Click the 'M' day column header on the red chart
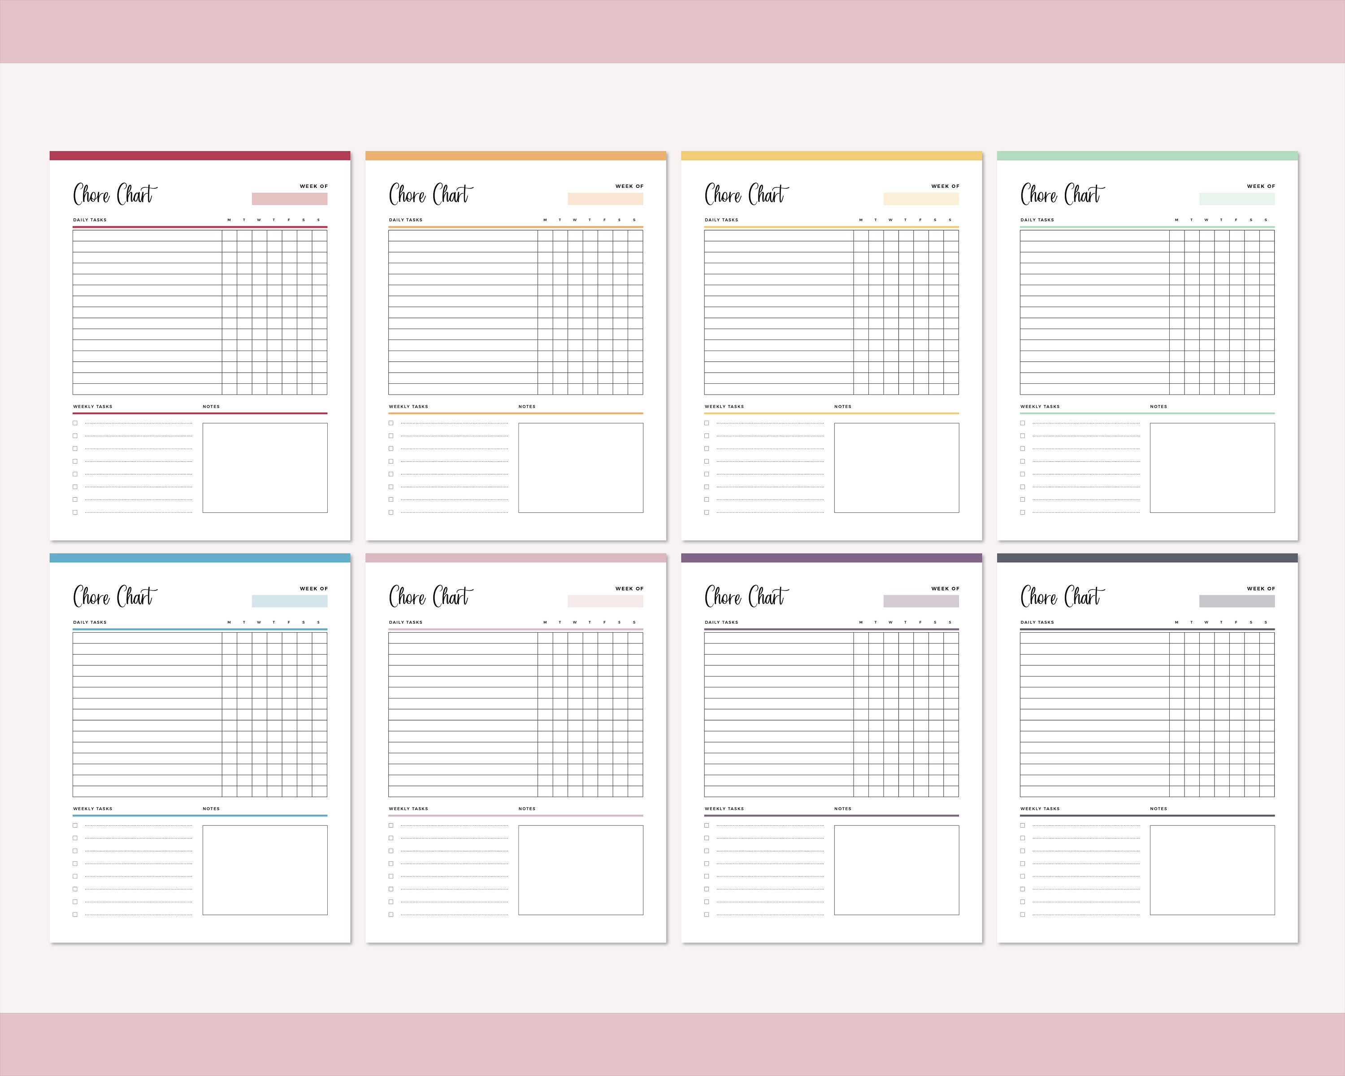This screenshot has width=1345, height=1076. coord(229,220)
